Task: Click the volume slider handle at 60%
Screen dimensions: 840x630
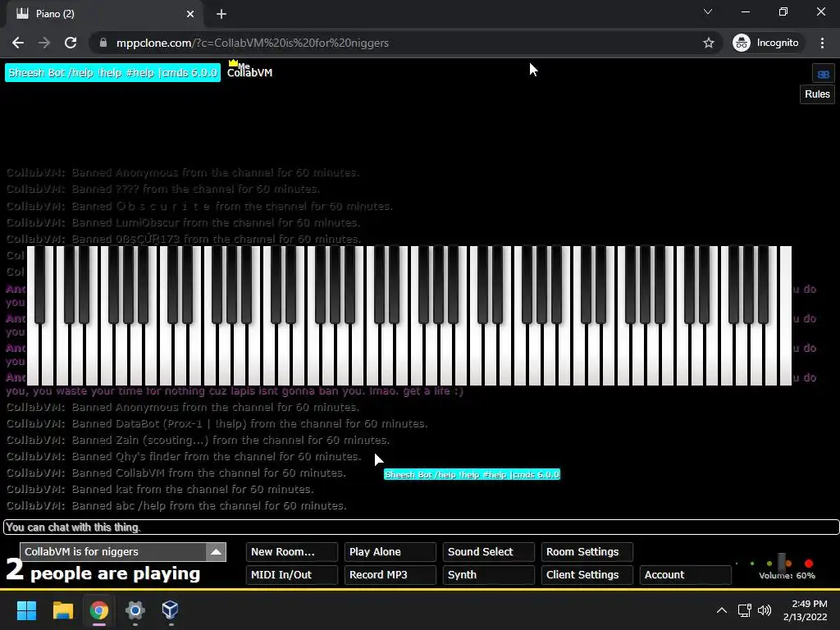Action: (782, 563)
